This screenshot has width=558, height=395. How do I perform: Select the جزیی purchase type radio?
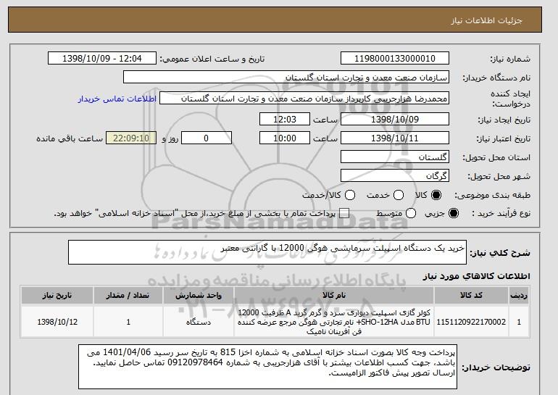point(454,213)
